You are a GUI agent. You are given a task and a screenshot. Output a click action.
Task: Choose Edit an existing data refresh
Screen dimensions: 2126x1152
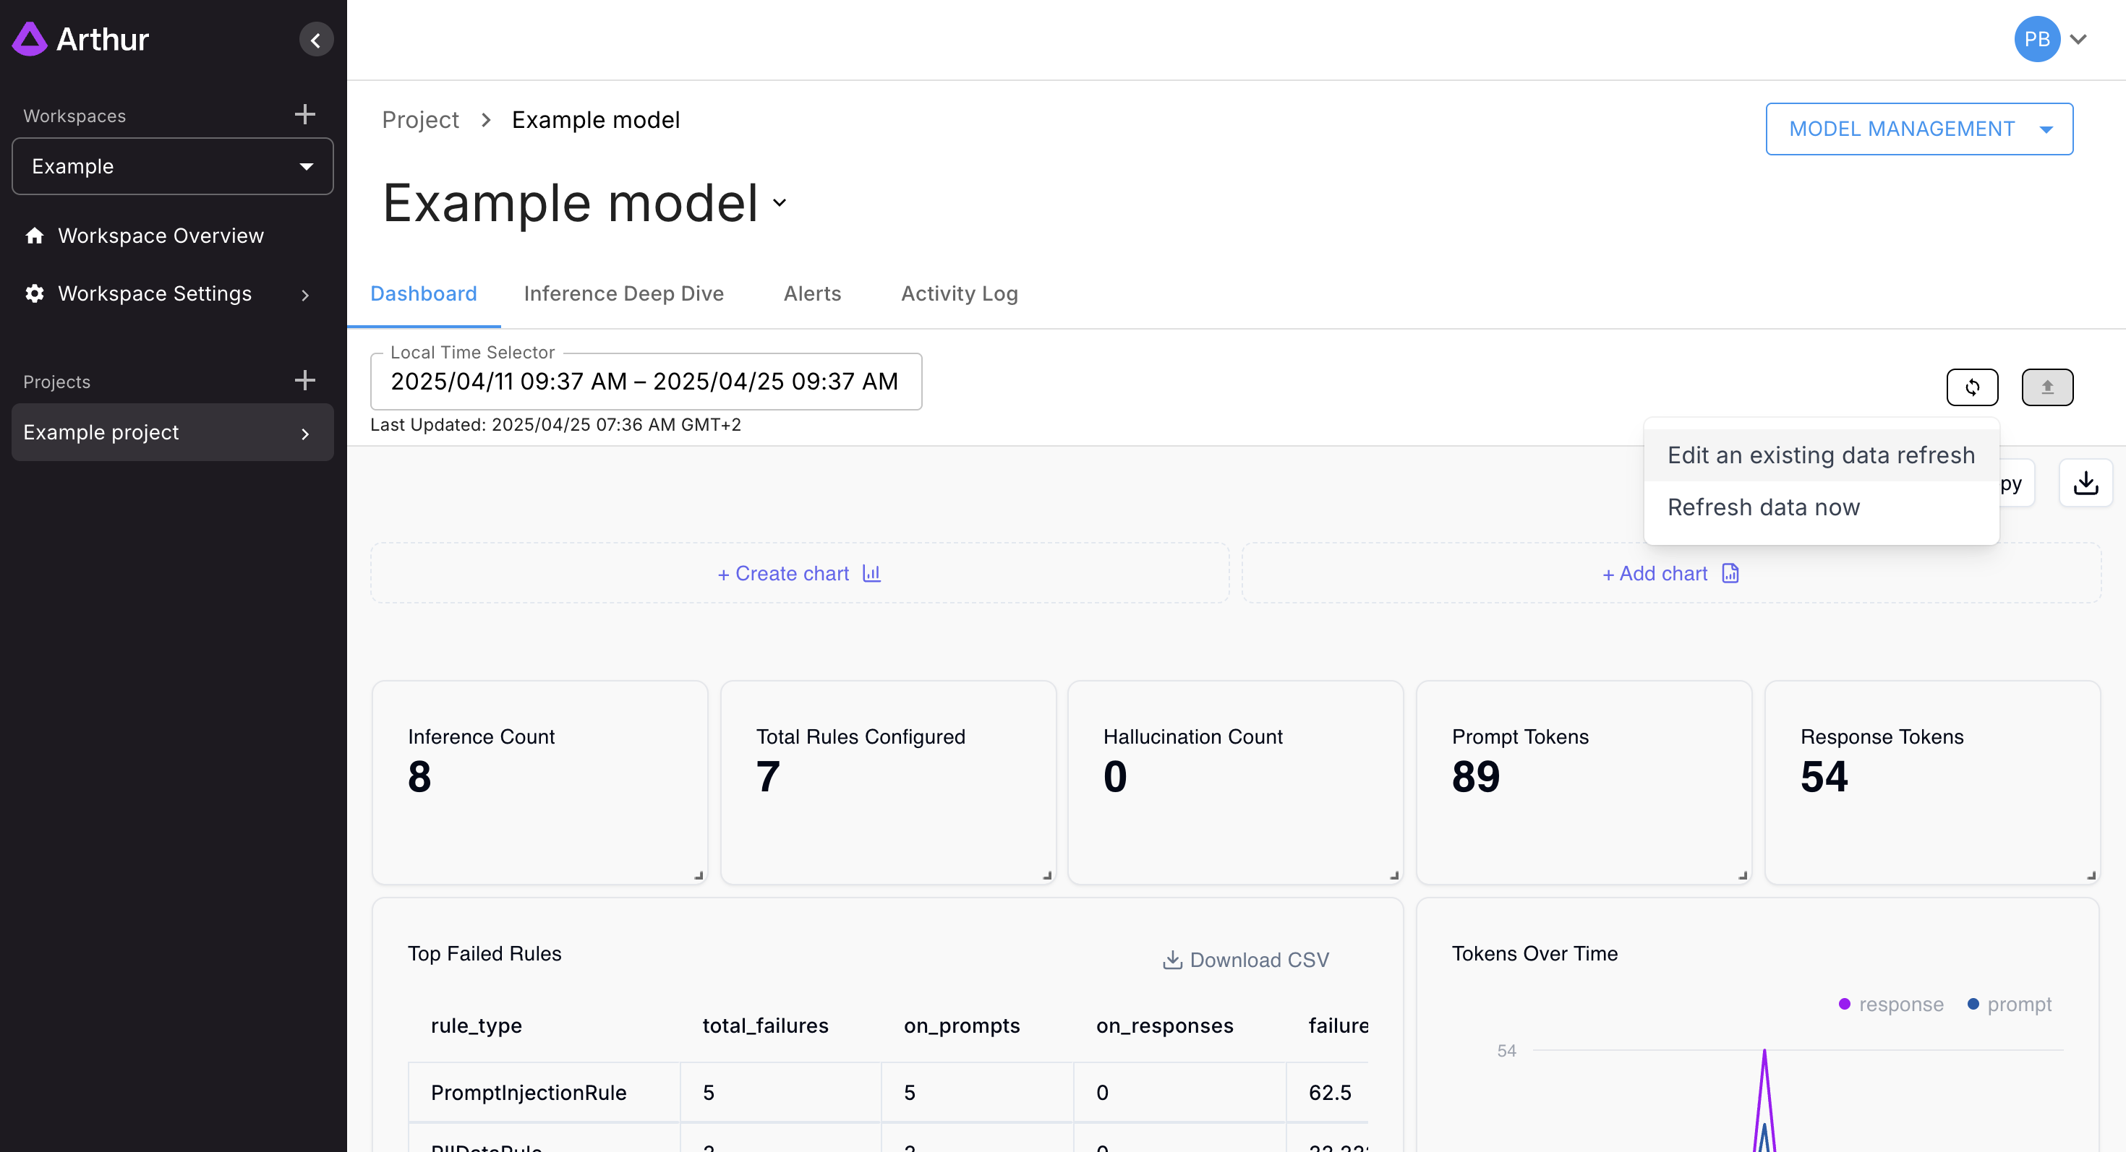[1821, 455]
